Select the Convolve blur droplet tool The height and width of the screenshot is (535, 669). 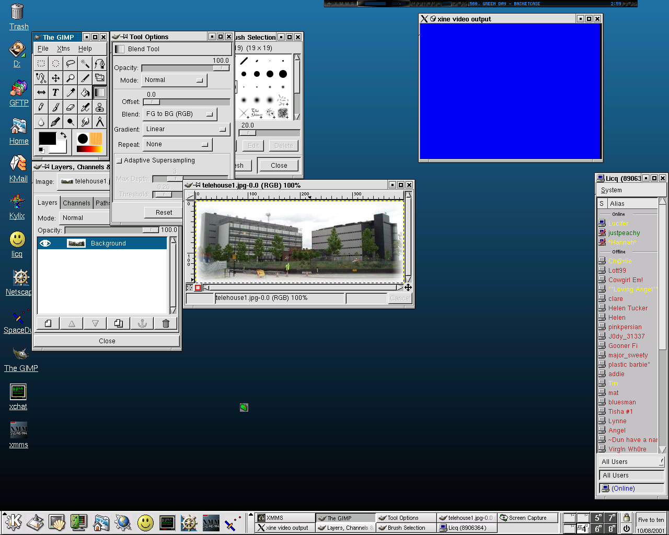pyautogui.click(x=41, y=122)
